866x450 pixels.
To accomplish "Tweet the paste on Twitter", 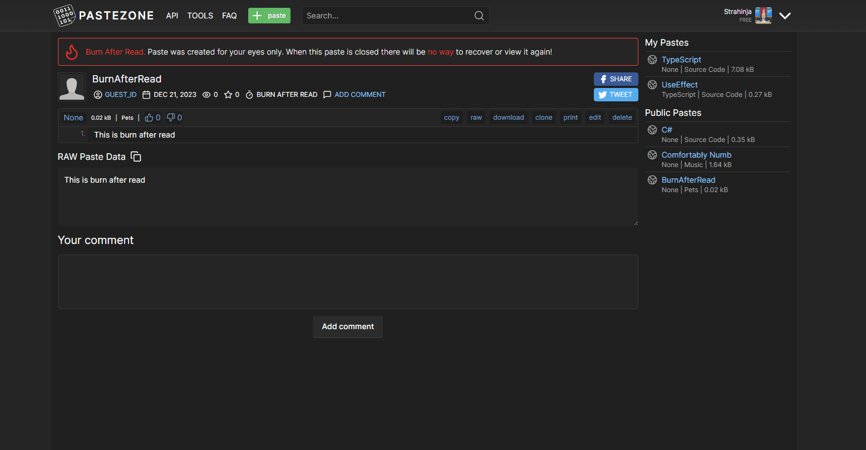I will point(616,95).
